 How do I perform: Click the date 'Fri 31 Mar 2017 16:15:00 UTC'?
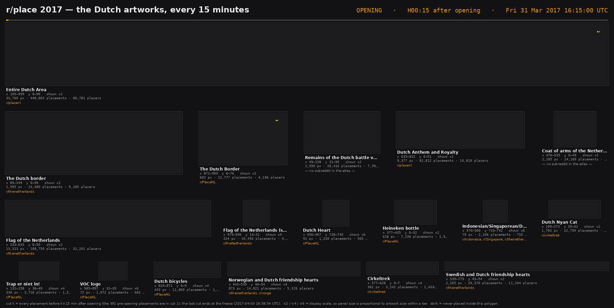(x=557, y=10)
